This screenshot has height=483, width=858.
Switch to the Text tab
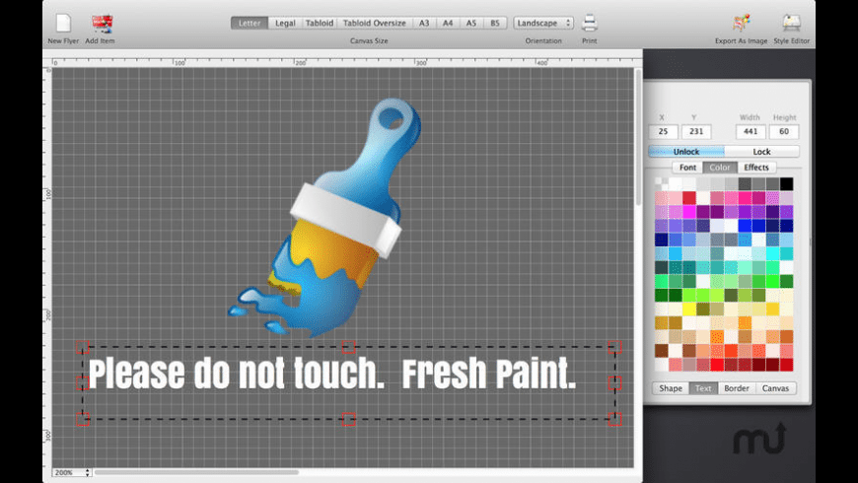[703, 388]
